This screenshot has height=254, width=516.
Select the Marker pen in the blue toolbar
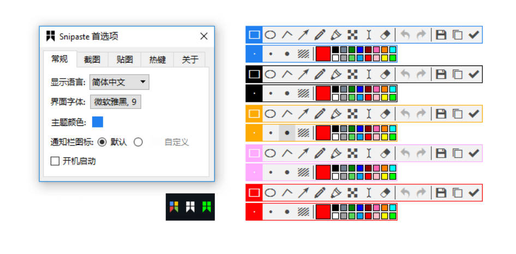[x=335, y=34]
